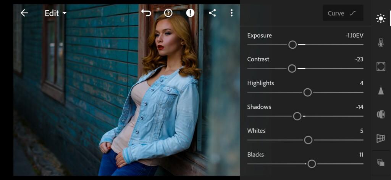Tap the Contrast value -23
The width and height of the screenshot is (391, 180).
click(359, 59)
